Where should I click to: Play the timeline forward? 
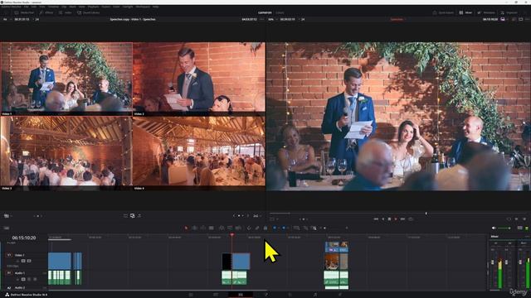[x=396, y=219]
